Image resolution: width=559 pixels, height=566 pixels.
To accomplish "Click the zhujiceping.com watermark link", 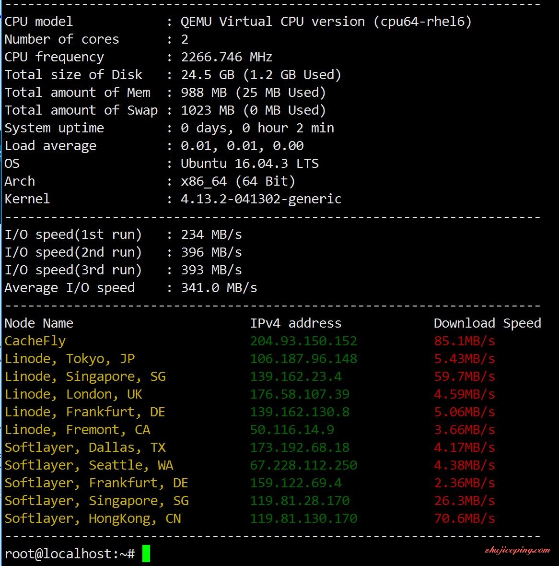I will (517, 550).
